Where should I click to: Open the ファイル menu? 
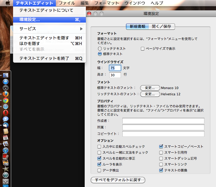[x=67, y=3]
